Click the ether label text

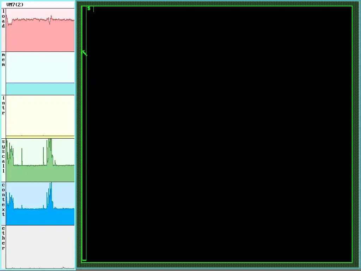click(x=3, y=238)
